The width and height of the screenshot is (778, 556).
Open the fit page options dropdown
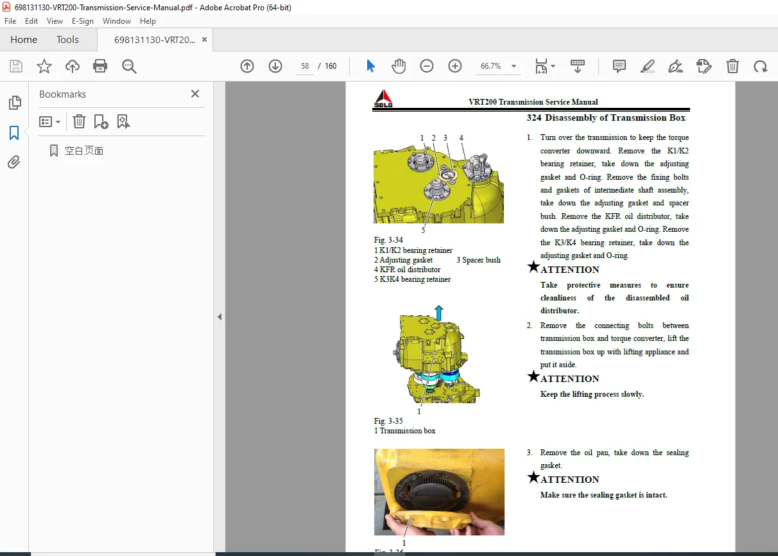(545, 66)
